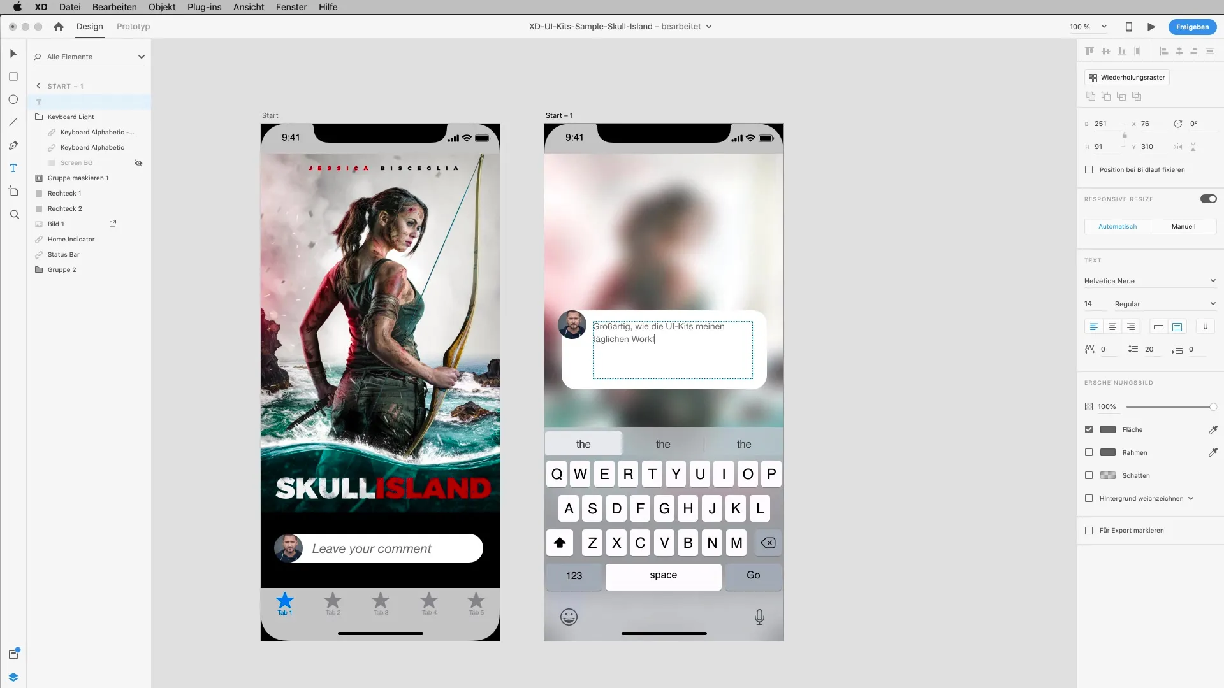Check Für Export markieren
The width and height of the screenshot is (1224, 688).
(x=1089, y=531)
